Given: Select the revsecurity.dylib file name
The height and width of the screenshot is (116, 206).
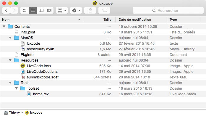Looking at the screenshot, I should click(x=40, y=49).
